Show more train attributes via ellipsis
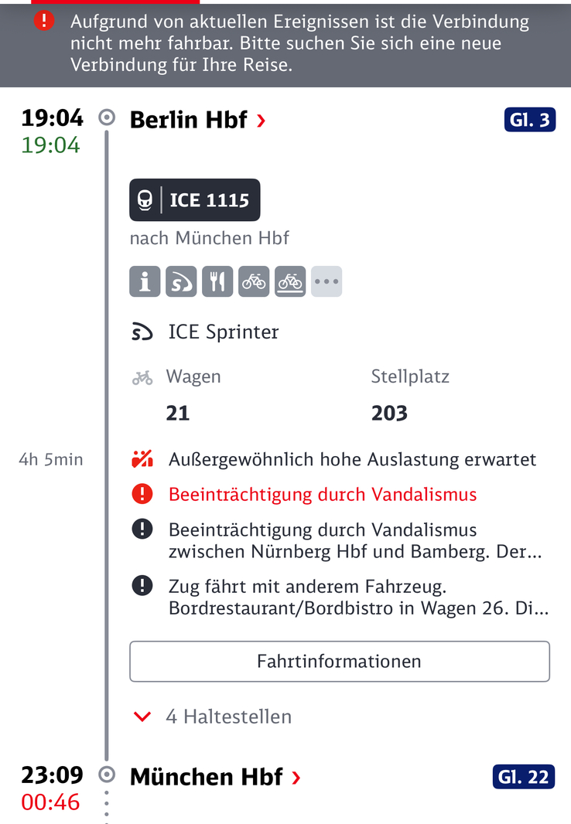This screenshot has height=824, width=571. click(327, 281)
